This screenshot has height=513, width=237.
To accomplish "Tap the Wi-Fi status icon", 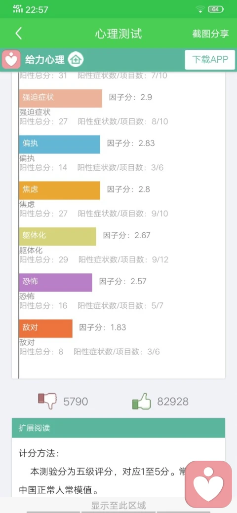I will pos(200,9).
